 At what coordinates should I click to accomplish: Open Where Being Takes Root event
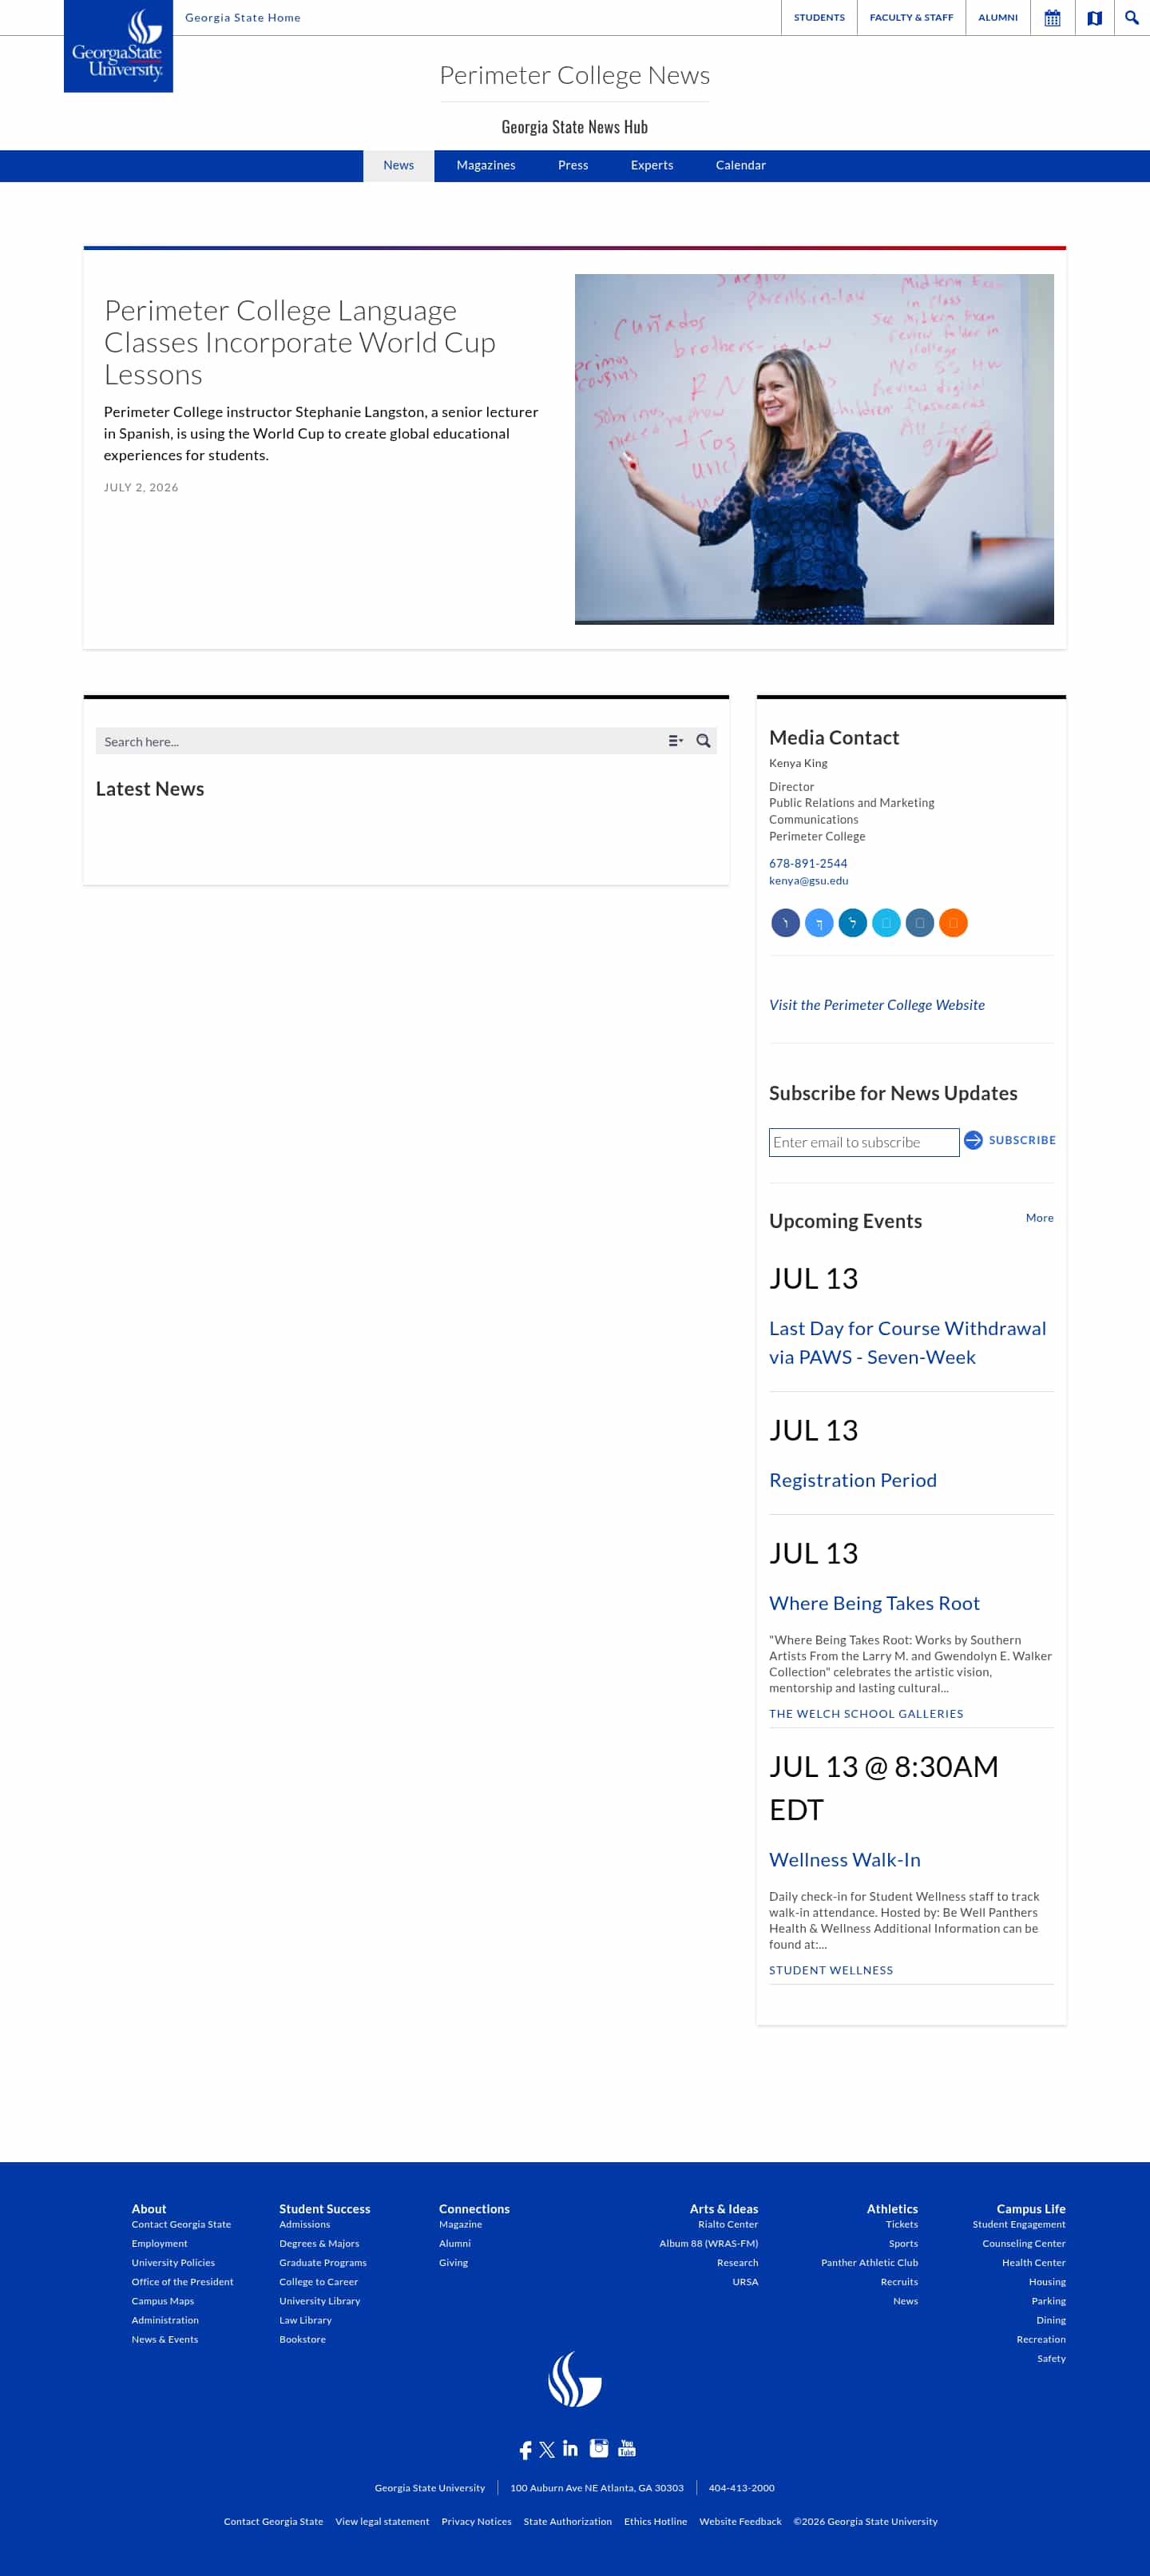click(874, 1603)
